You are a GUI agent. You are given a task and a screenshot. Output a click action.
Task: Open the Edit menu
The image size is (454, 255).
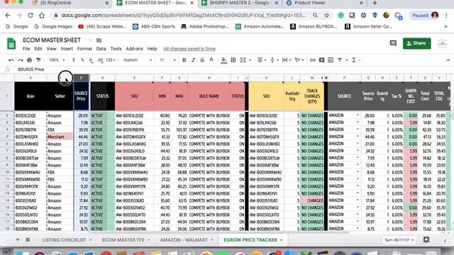(38, 49)
